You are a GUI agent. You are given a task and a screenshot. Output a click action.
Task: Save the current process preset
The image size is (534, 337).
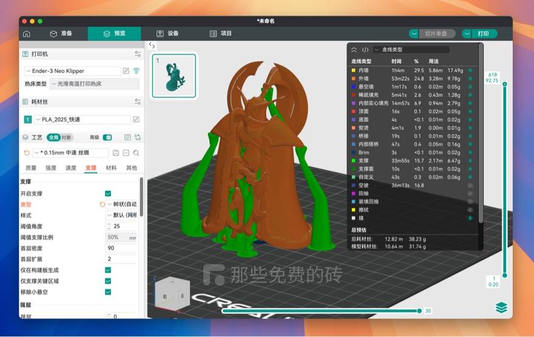coord(116,153)
